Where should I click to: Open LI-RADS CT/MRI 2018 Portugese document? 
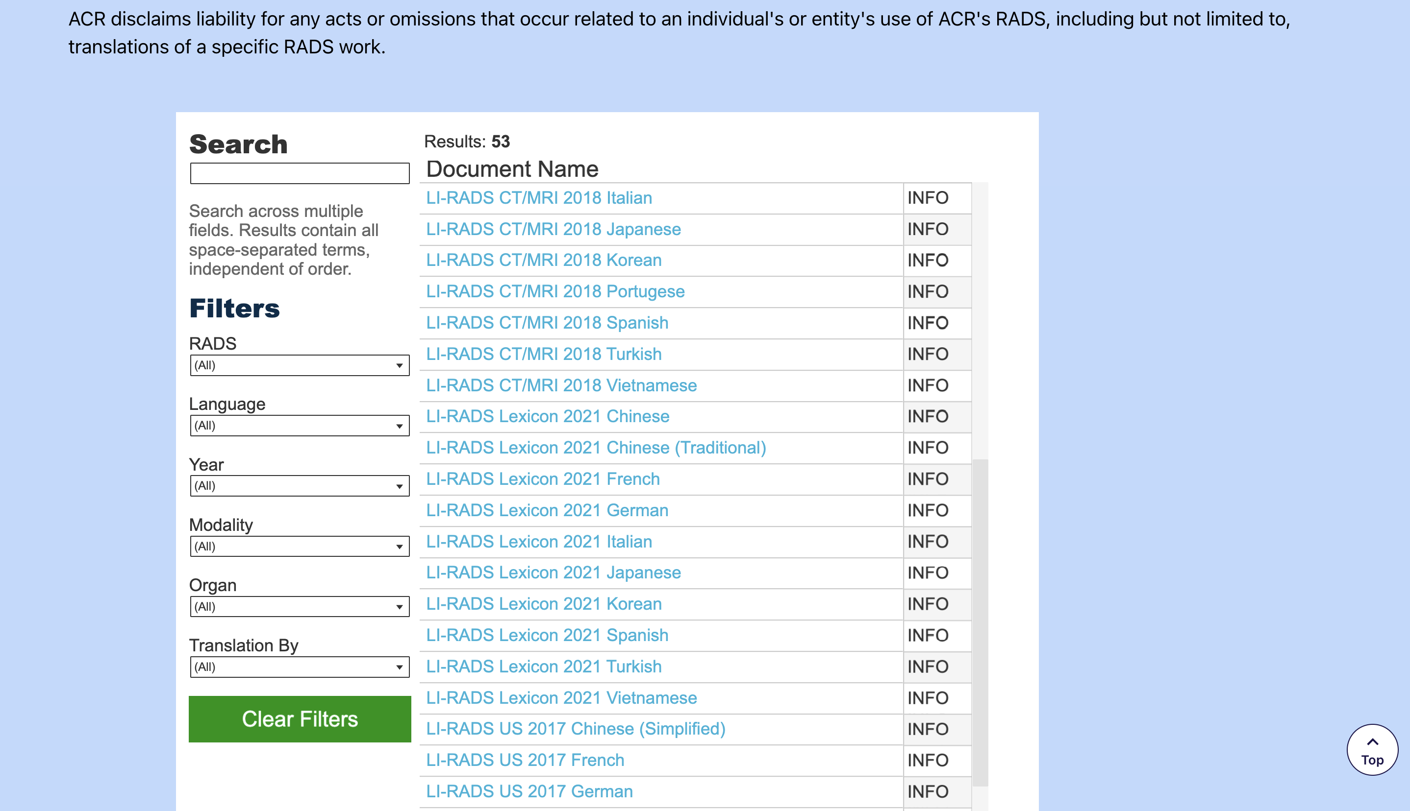[555, 291]
